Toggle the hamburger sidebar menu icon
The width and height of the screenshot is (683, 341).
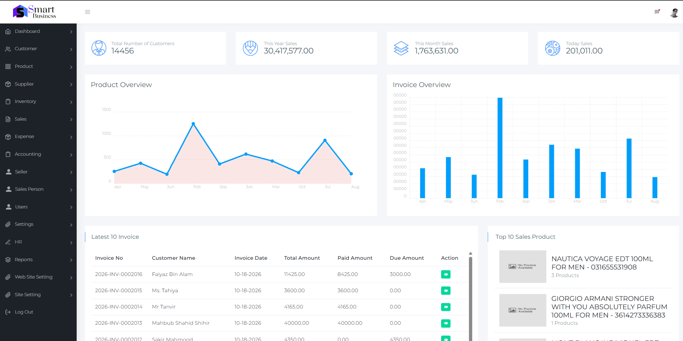pyautogui.click(x=87, y=12)
